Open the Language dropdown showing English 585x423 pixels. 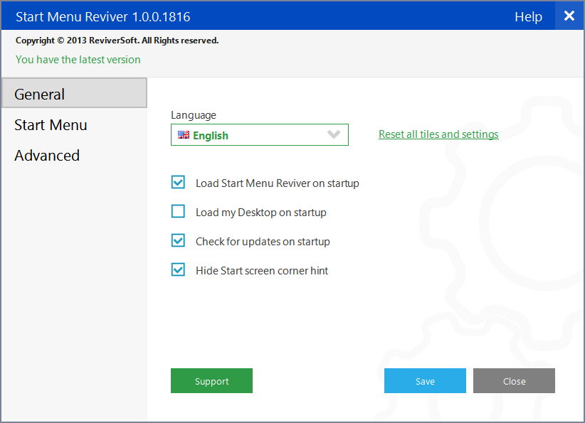click(x=260, y=135)
